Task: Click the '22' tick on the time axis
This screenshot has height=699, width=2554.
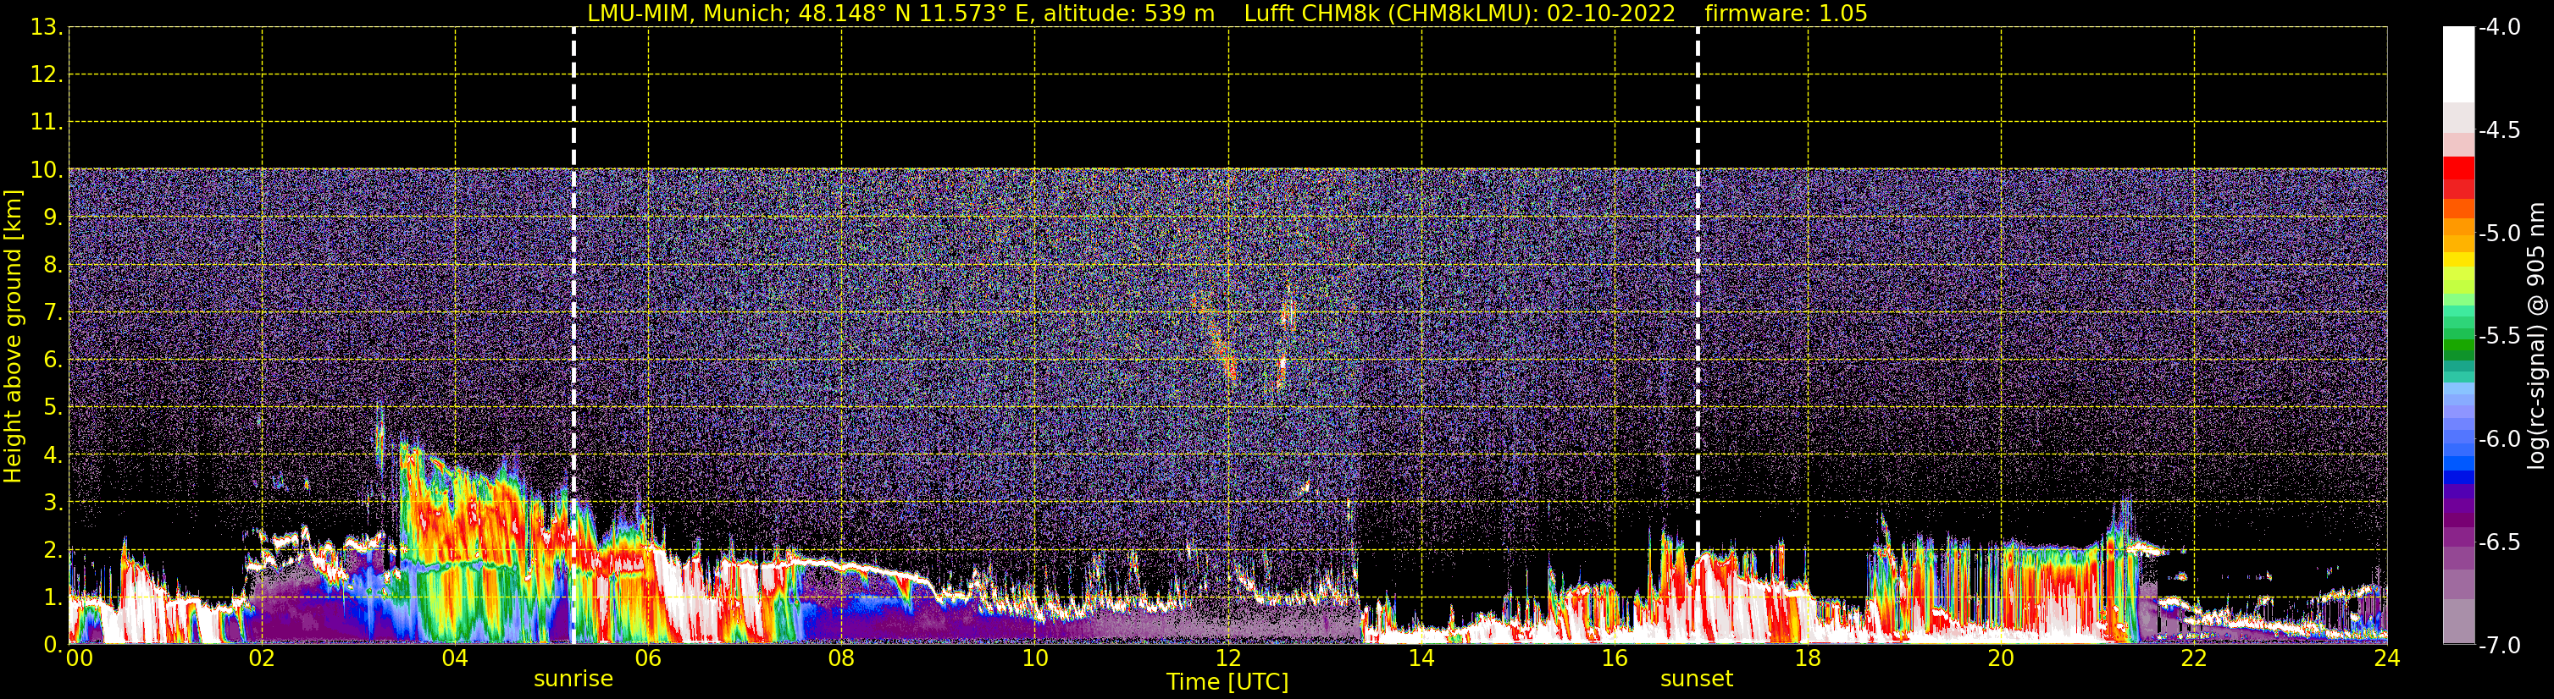Action: [x=2194, y=658]
